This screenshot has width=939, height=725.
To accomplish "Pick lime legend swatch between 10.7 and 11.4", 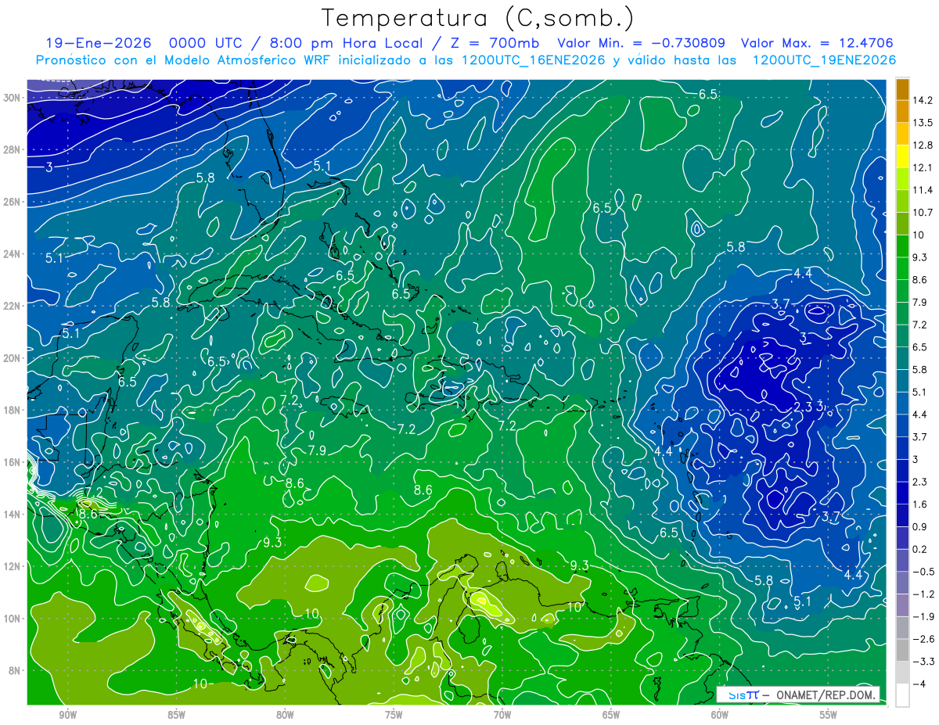I will point(902,202).
